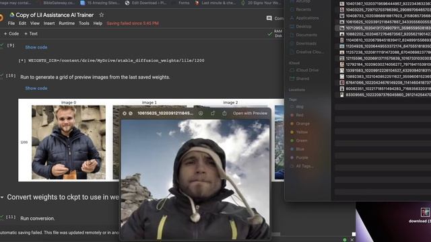Select the 'dog' tag in Finder
431x242 pixels.
[300, 107]
